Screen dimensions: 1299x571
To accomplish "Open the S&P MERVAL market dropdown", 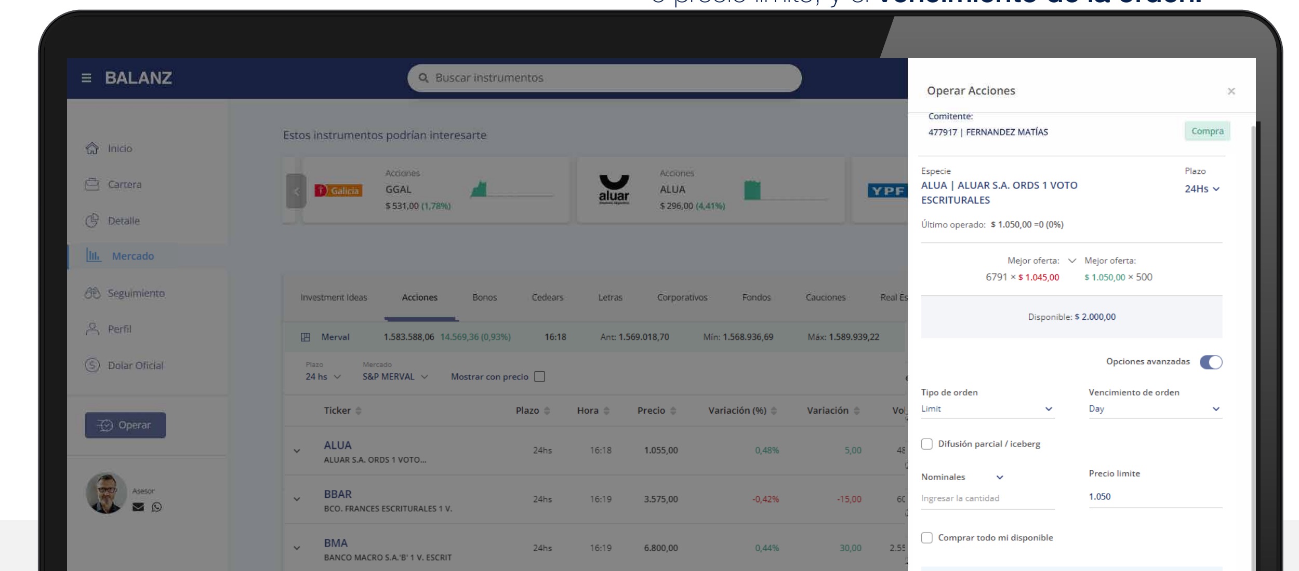I will point(395,377).
